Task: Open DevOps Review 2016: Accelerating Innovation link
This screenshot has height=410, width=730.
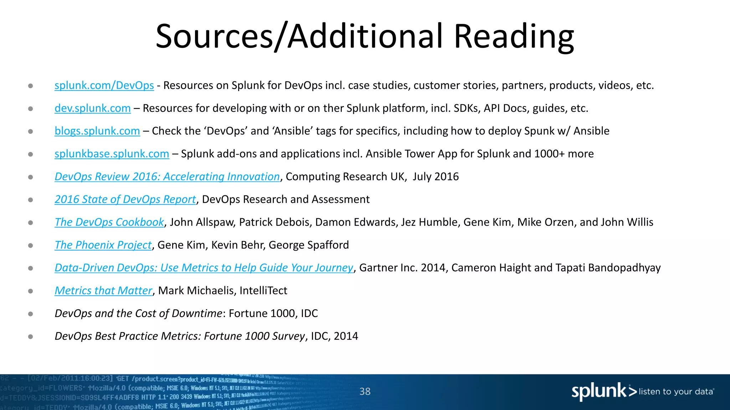Action: (x=167, y=177)
